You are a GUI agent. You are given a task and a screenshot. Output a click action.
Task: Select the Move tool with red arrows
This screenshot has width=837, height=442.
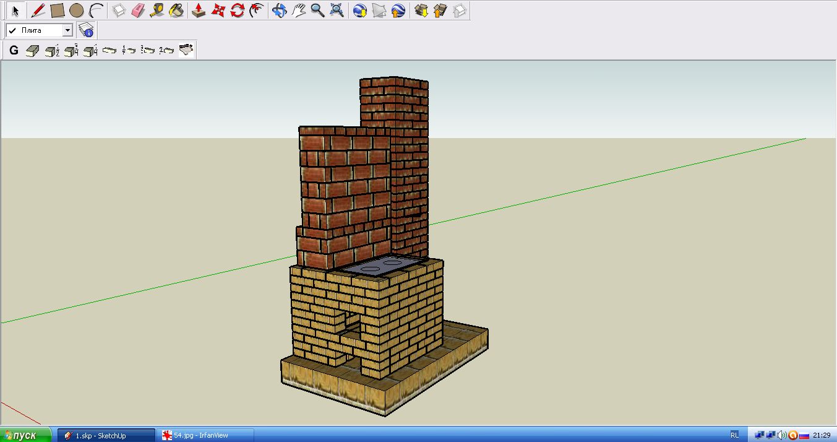[x=218, y=11]
